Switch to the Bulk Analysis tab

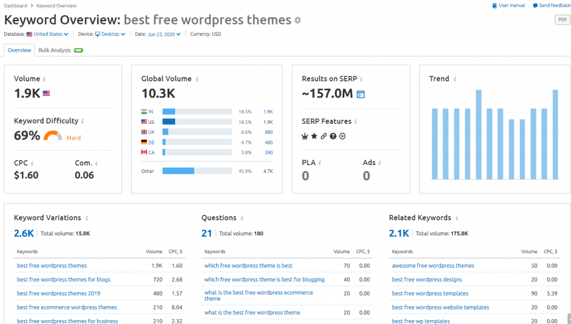click(55, 50)
